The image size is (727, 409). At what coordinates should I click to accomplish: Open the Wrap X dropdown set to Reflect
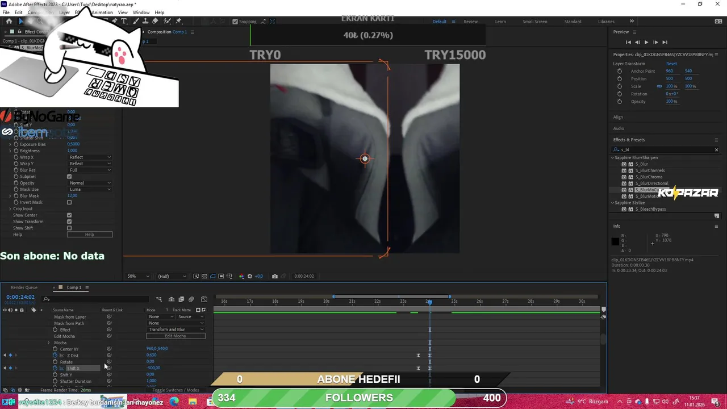coord(90,157)
